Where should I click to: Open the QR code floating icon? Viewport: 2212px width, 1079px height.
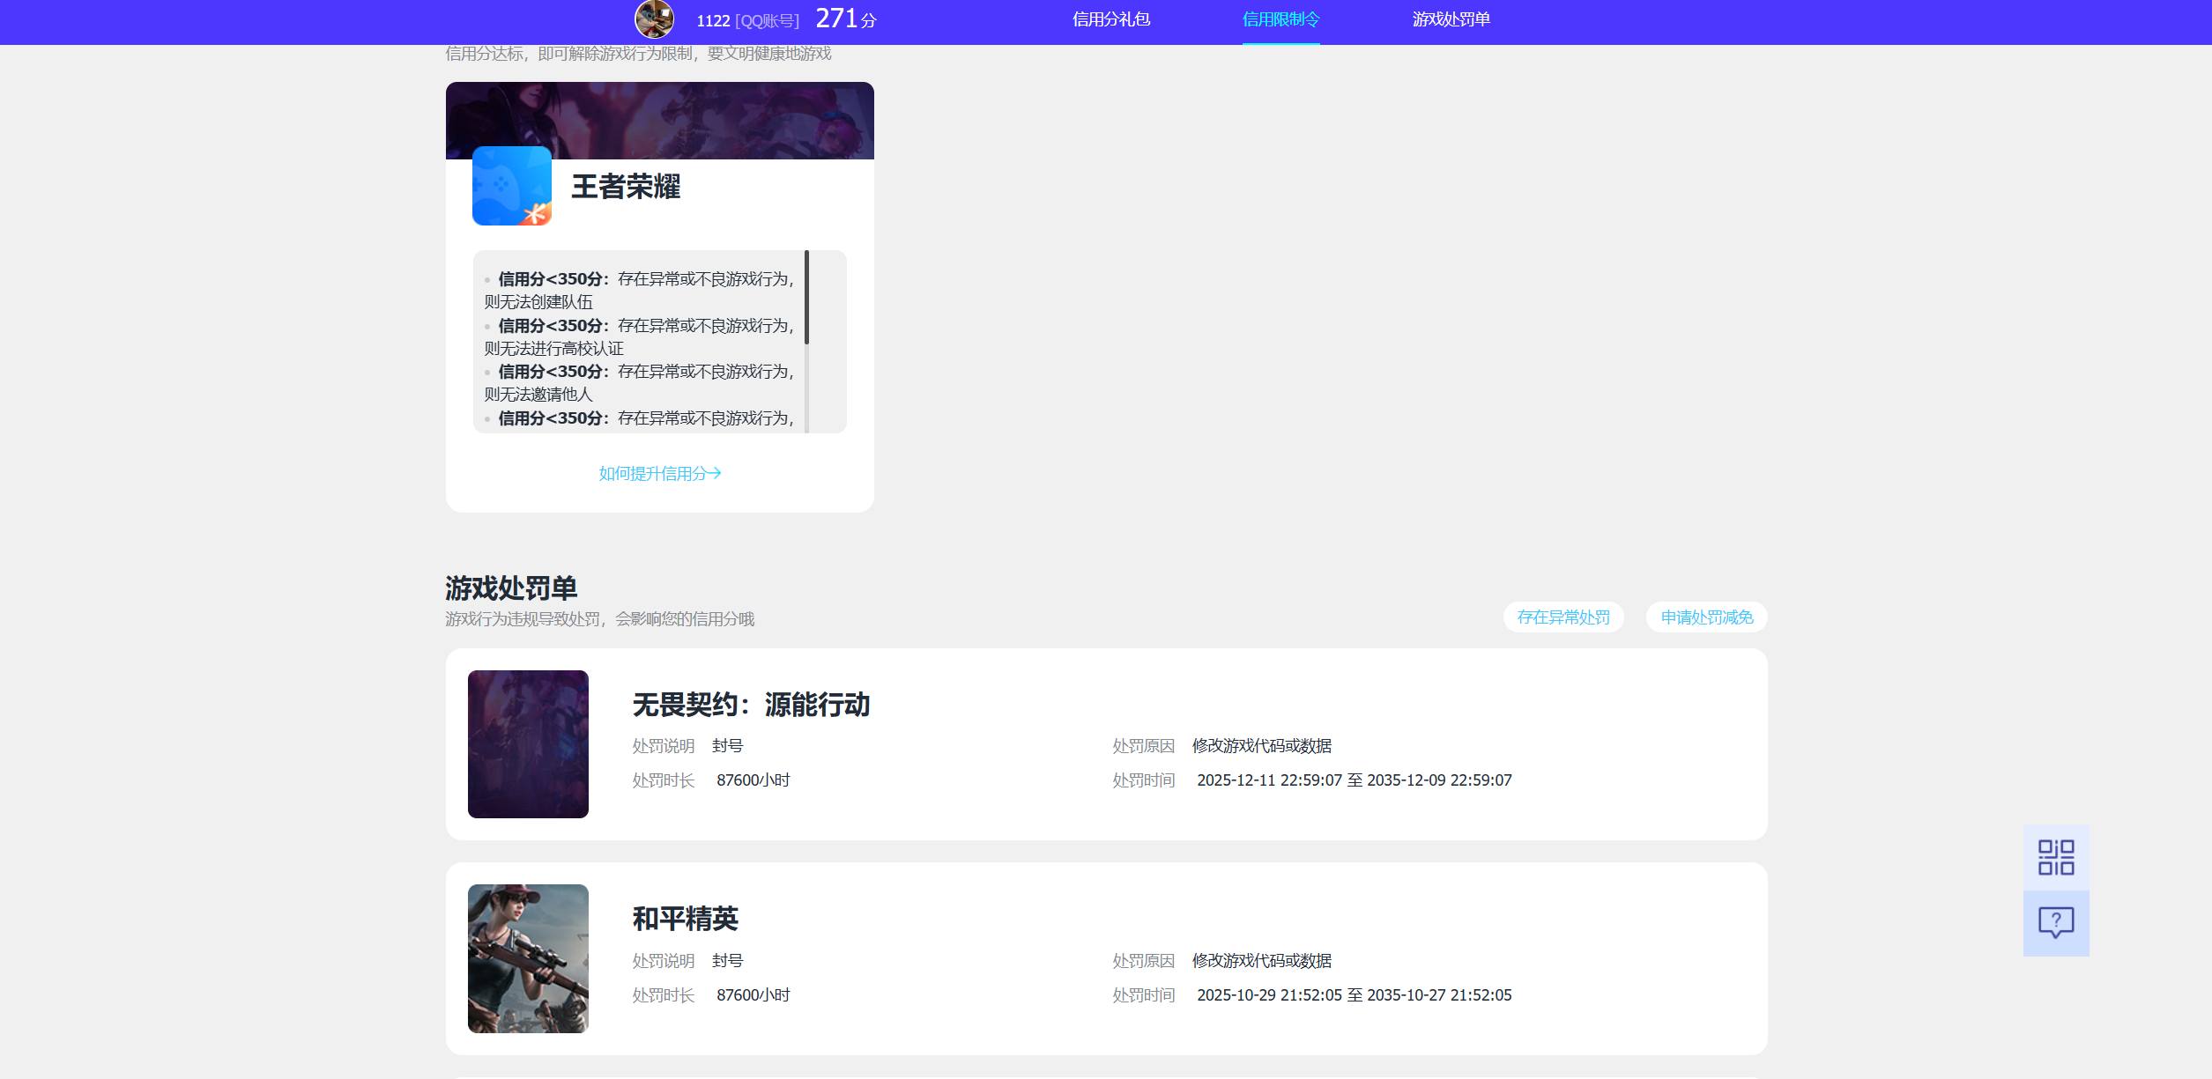click(2056, 857)
